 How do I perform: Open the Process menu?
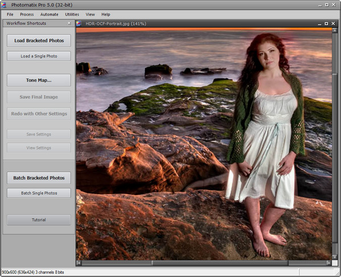point(27,14)
